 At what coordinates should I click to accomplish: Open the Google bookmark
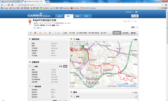click(x=4, y=8)
